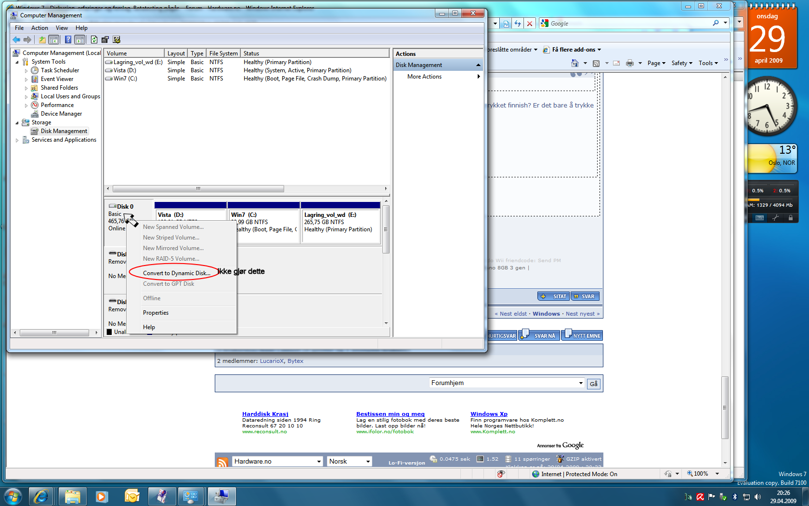Click the File System column header

click(x=223, y=53)
